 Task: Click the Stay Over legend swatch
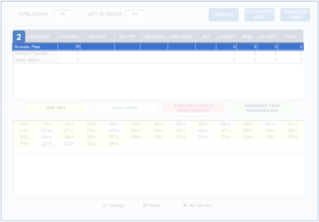(x=125, y=108)
